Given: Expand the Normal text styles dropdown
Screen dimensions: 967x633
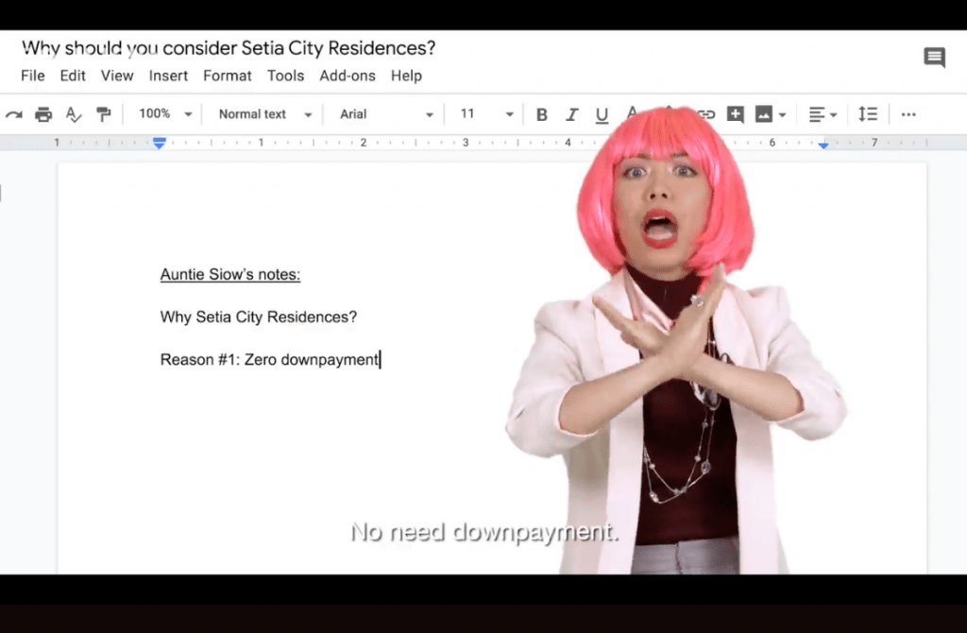Looking at the screenshot, I should tap(264, 114).
